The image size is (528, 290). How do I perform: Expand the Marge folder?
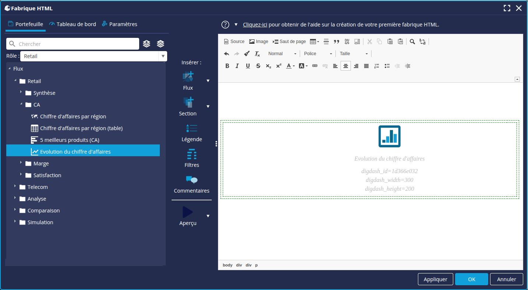pos(21,163)
